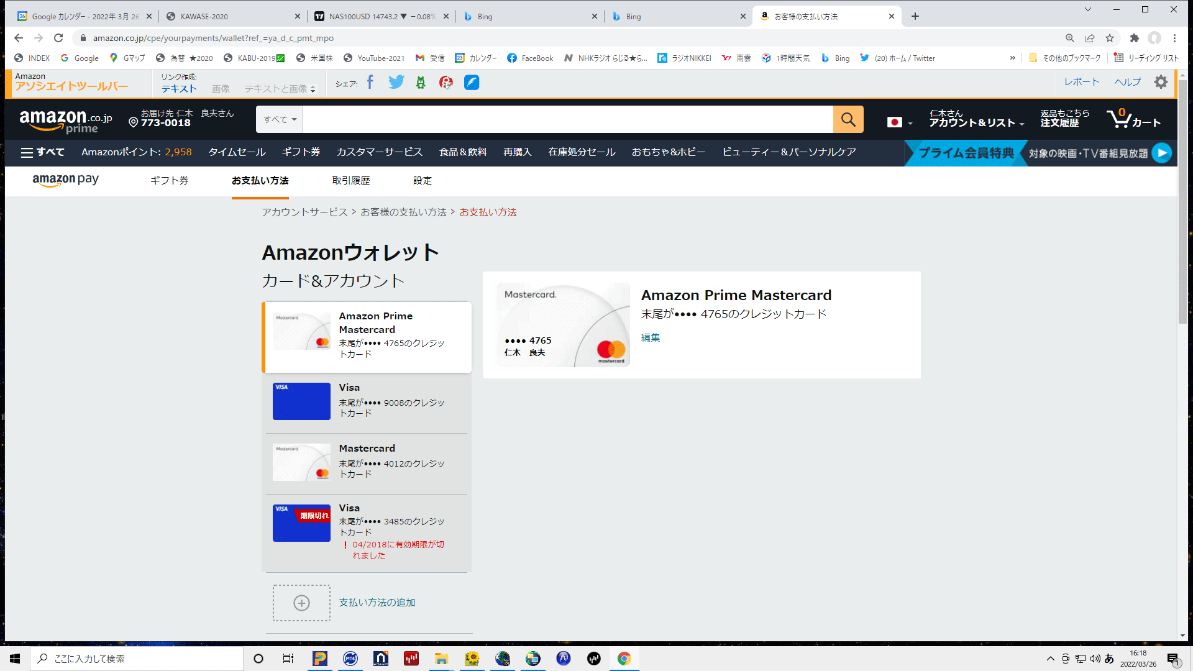Viewport: 1193px width, 671px height.
Task: Open the taskbar notification center icon
Action: (x=1173, y=659)
